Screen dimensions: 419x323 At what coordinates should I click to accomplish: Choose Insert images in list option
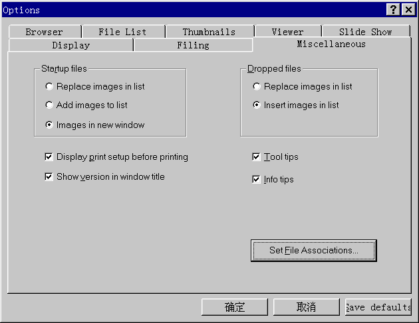(x=257, y=105)
